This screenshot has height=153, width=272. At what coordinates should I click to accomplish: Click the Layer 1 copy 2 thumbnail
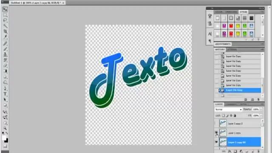223,123
